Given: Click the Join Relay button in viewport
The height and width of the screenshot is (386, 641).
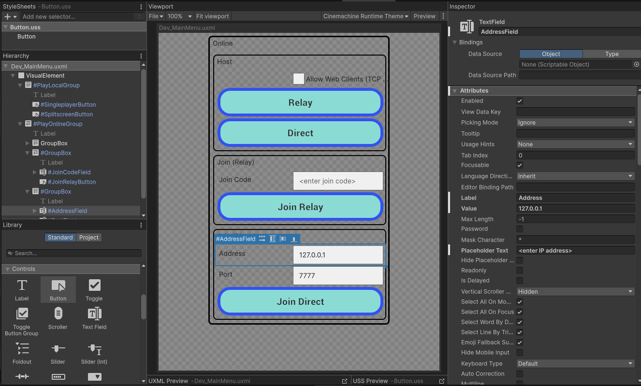Looking at the screenshot, I should [x=300, y=207].
